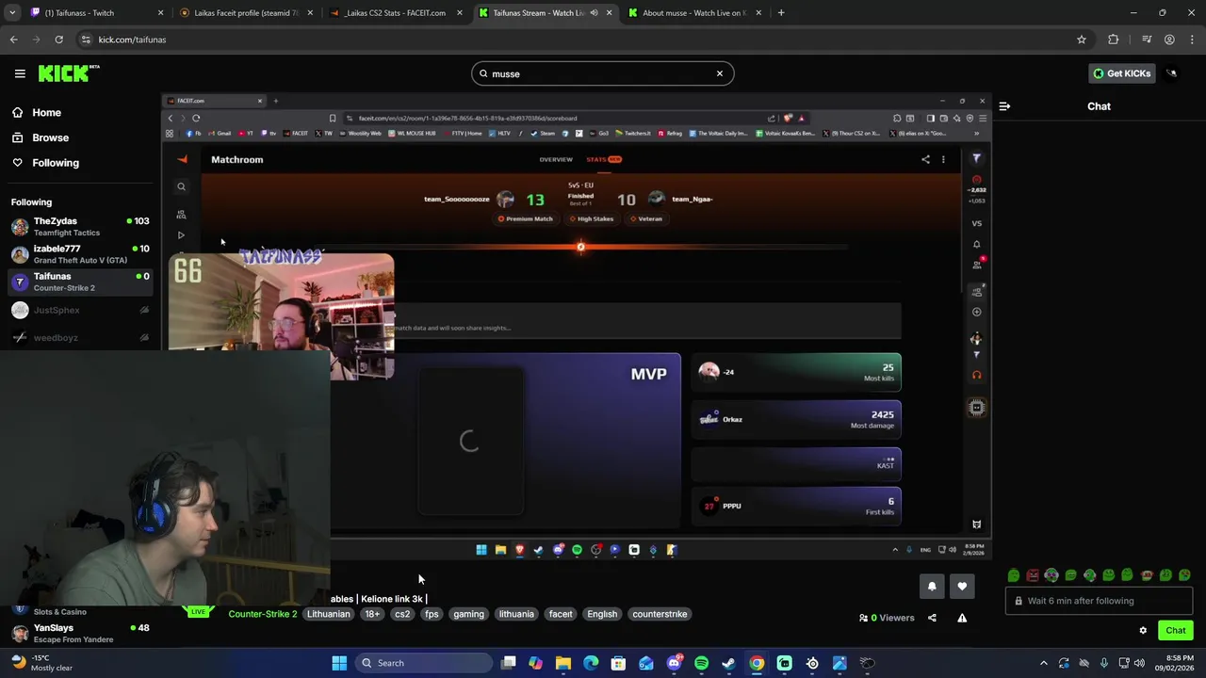
Task: Click the stream video player
Action: point(576,327)
